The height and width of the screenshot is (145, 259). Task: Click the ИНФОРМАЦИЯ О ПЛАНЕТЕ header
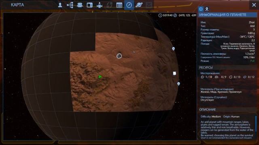click(x=228, y=15)
